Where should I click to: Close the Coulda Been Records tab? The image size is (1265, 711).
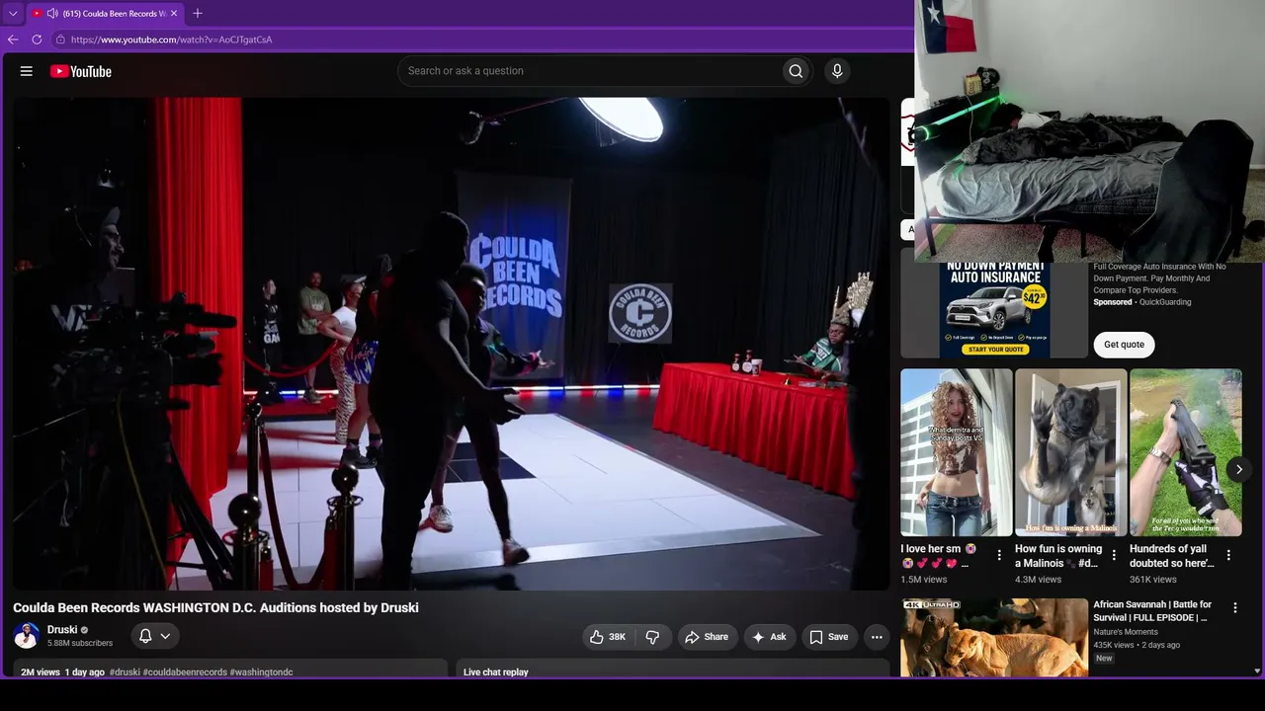point(175,14)
